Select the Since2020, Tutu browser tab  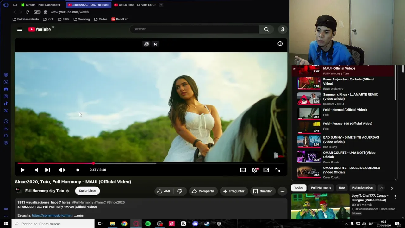click(89, 5)
